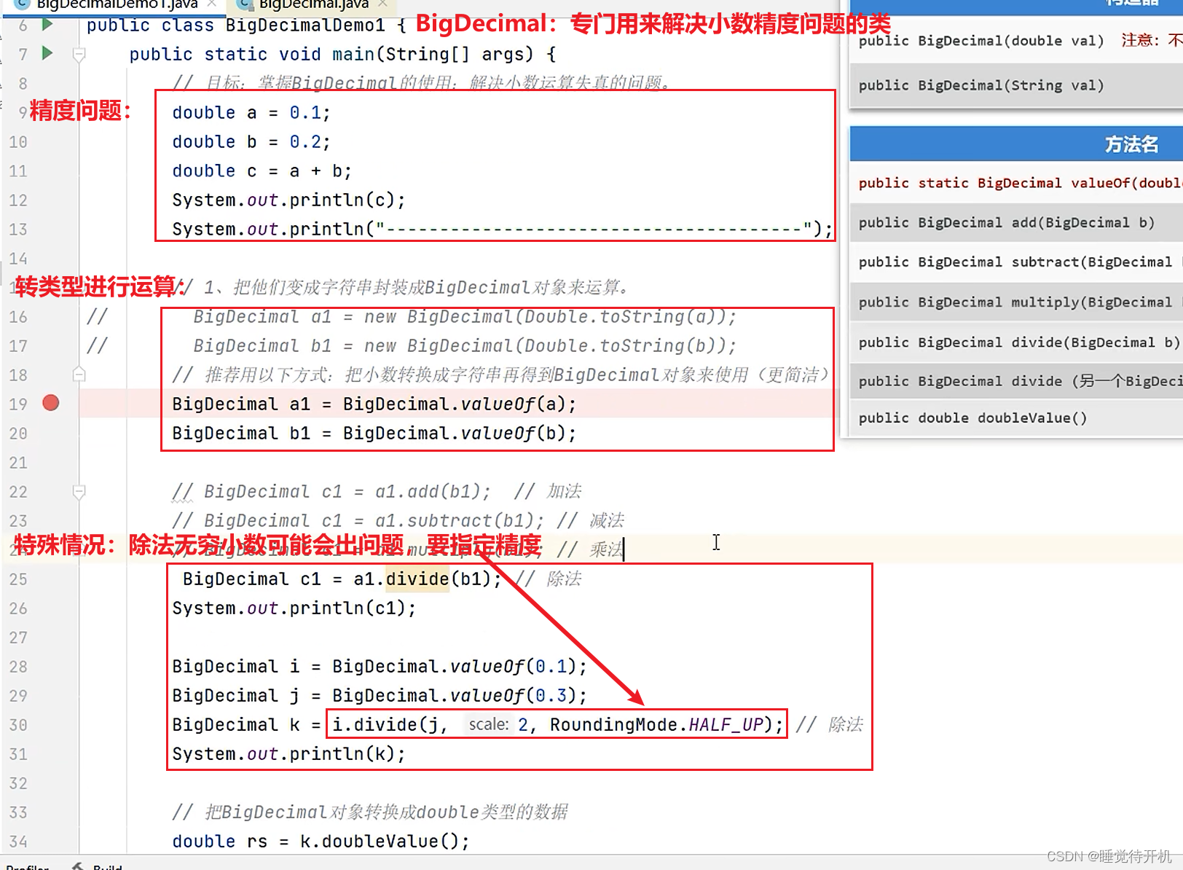
Task: Click line number 25 in the gutter
Action: 18,579
